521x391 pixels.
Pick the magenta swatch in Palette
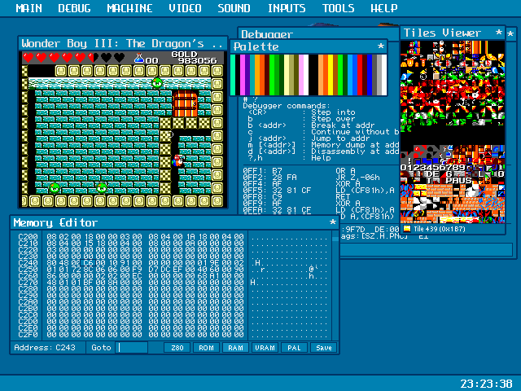click(x=243, y=75)
